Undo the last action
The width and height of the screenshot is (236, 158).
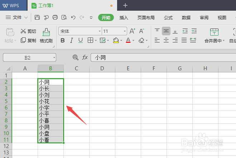coord(73,18)
